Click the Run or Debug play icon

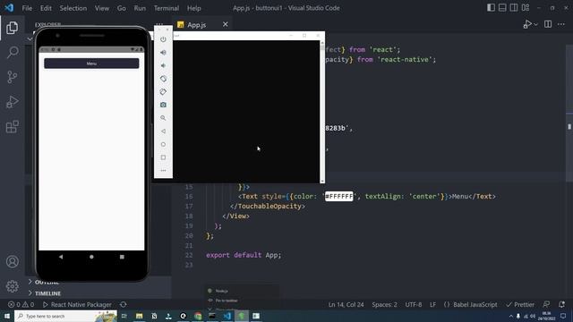[527, 24]
